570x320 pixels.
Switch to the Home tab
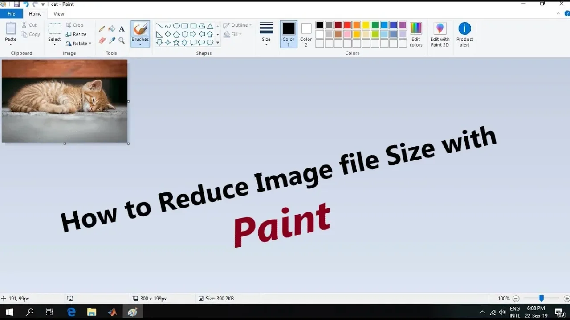tap(35, 14)
